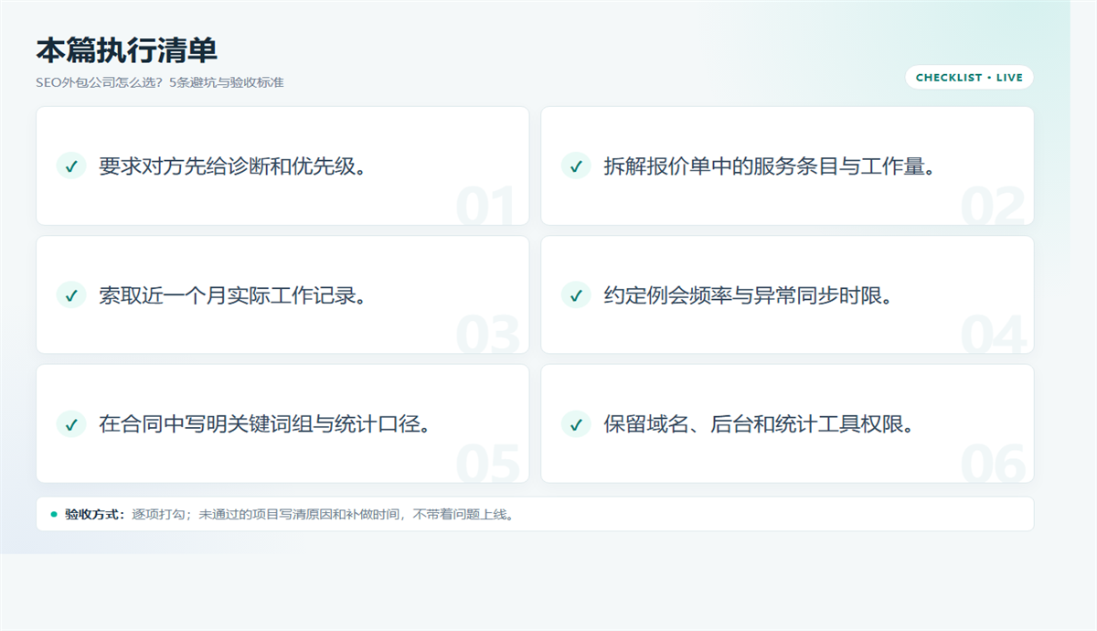This screenshot has height=631, width=1097.
Task: Select the text 保留域名、后台和统计工具权限。
Action: pos(759,424)
